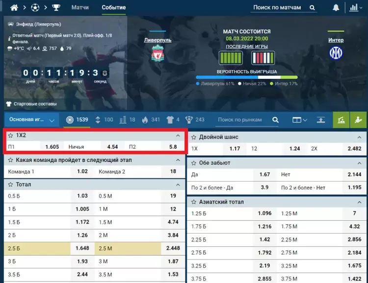Open Ливерпуль team link

click(158, 40)
